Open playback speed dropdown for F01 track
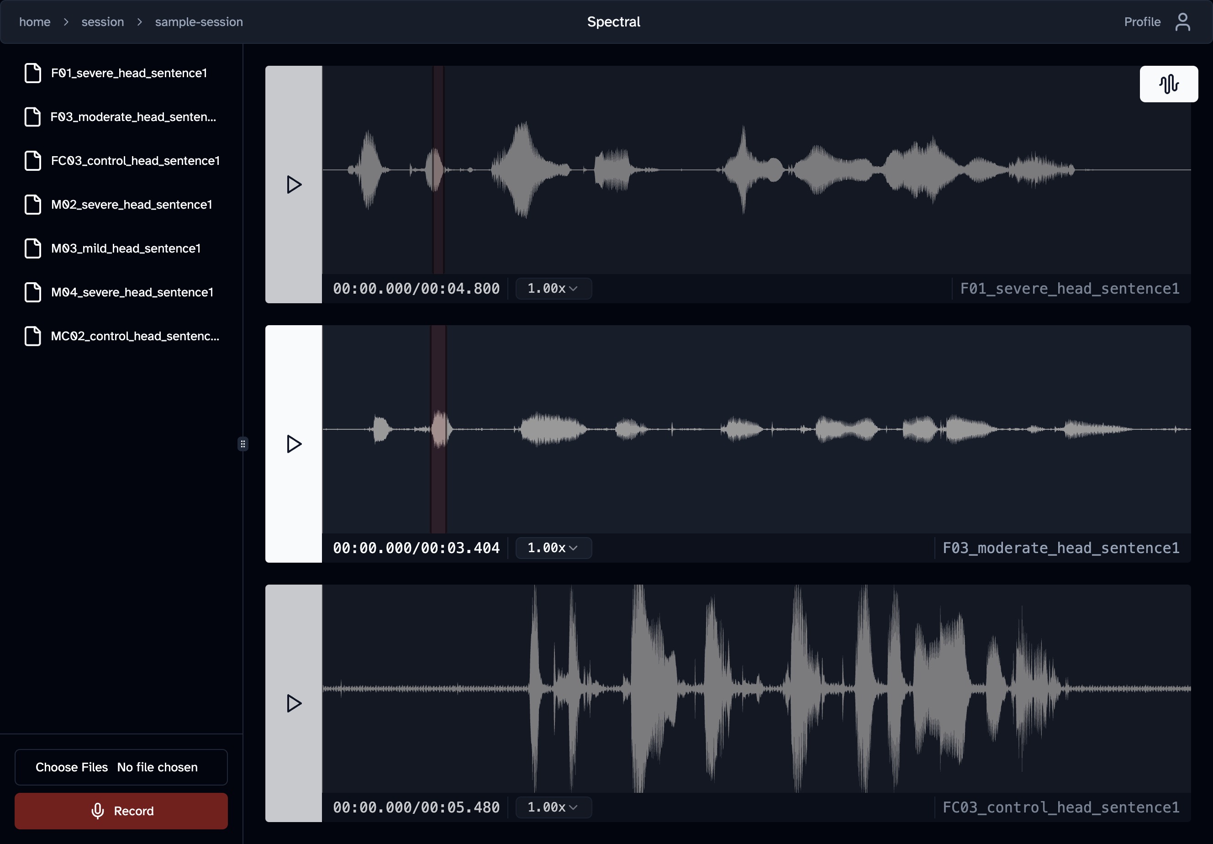 point(553,288)
